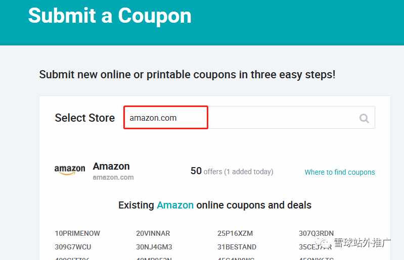The image size is (404, 260).
Task: Select the Amazon store name title
Action: [111, 167]
